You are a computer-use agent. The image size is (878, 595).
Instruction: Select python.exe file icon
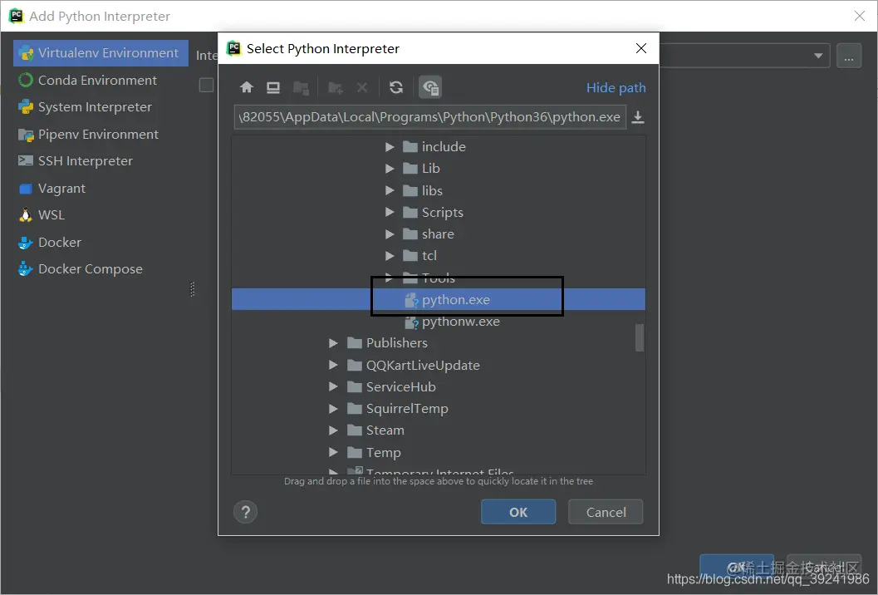click(411, 300)
